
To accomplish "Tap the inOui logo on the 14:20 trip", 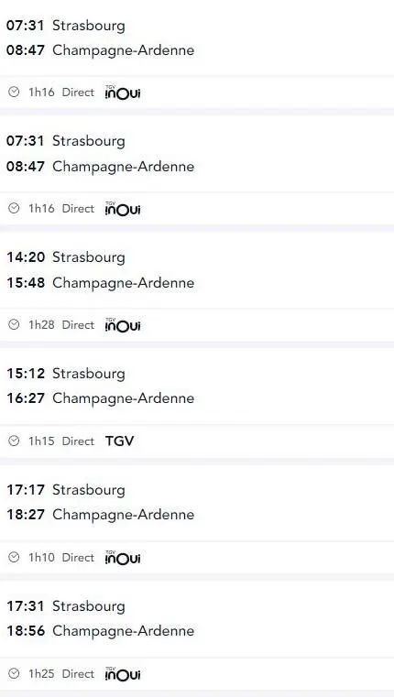I will [123, 325].
